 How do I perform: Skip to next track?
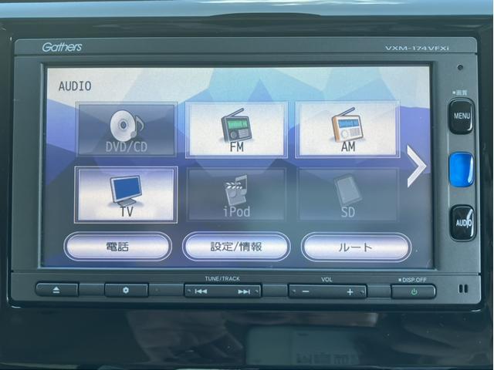pyautogui.click(x=244, y=291)
